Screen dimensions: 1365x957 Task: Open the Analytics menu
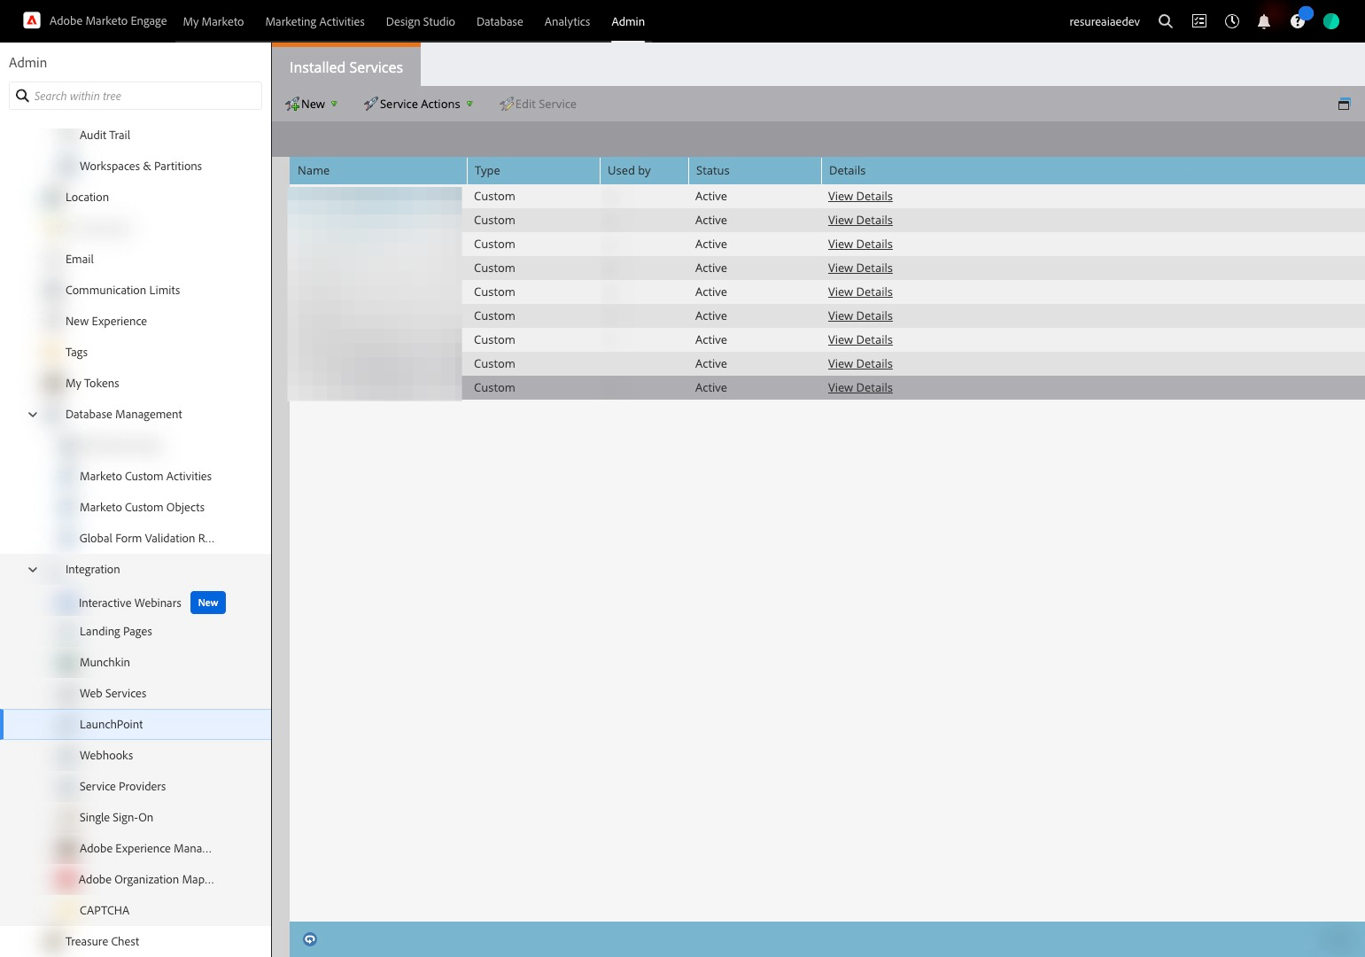[567, 21]
